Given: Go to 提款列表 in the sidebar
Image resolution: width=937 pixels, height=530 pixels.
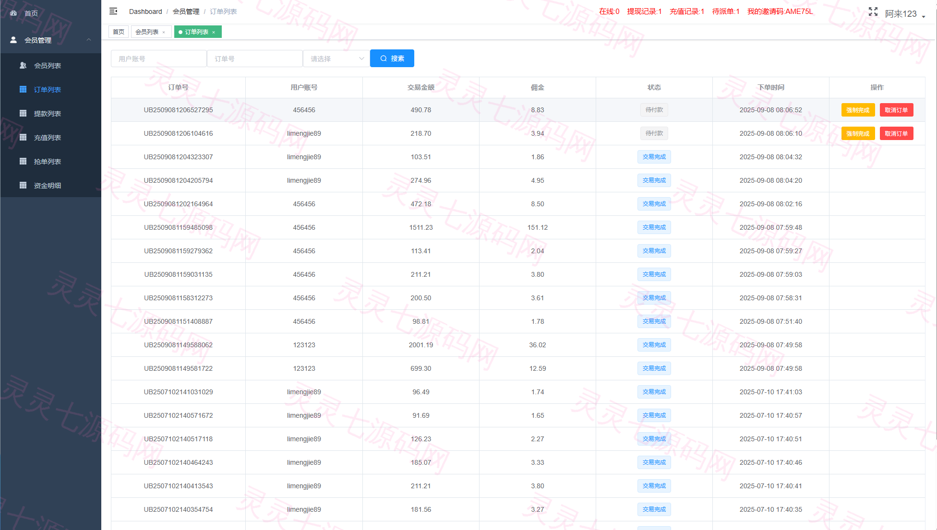Looking at the screenshot, I should 50,113.
